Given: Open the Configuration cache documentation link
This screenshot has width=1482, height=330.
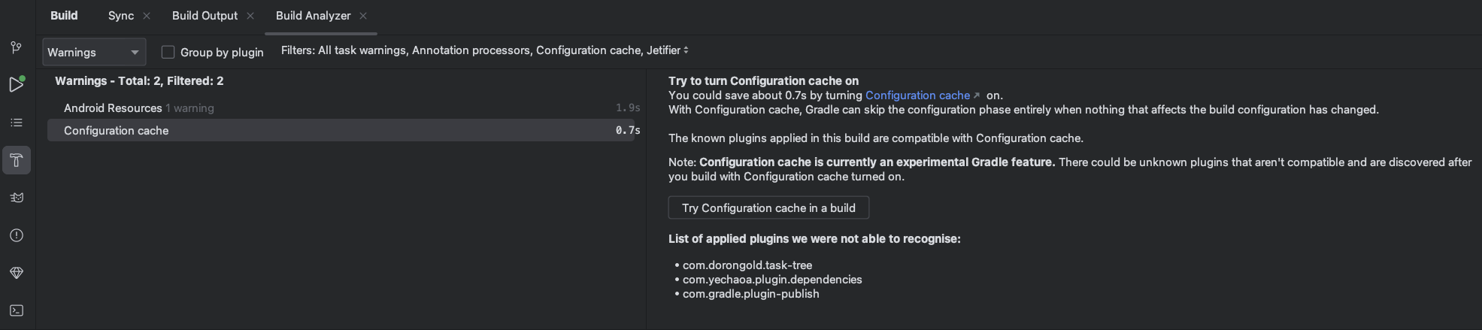Looking at the screenshot, I should pyautogui.click(x=917, y=95).
